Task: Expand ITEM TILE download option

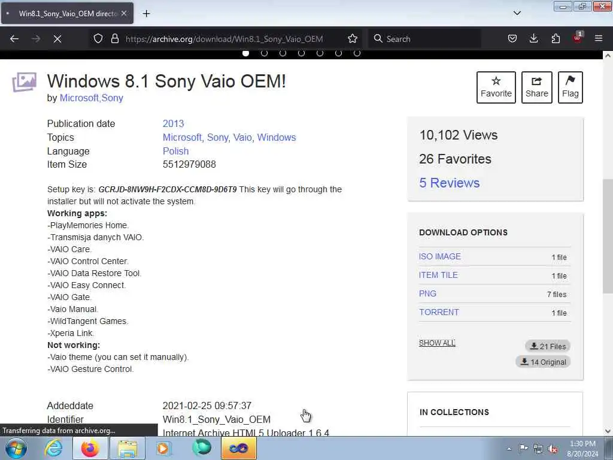Action: click(438, 275)
